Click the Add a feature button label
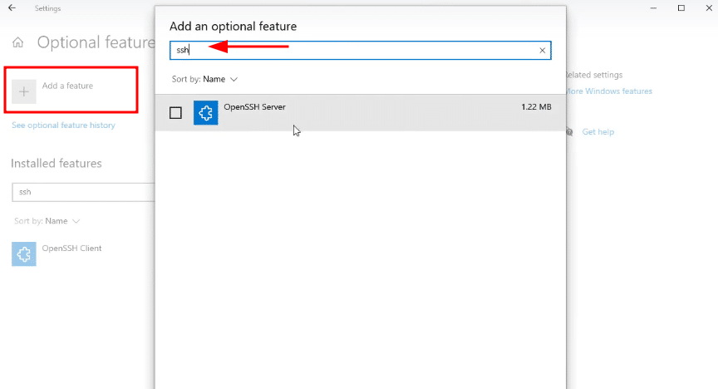 point(67,86)
